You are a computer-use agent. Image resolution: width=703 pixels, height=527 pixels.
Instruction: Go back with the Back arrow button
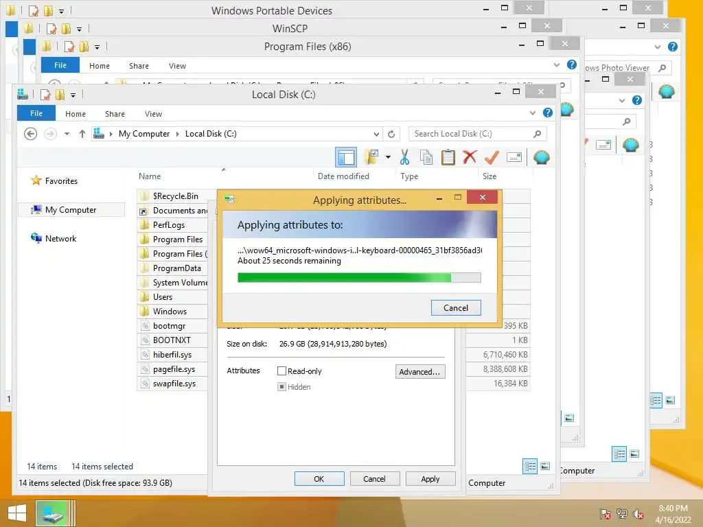click(x=30, y=134)
